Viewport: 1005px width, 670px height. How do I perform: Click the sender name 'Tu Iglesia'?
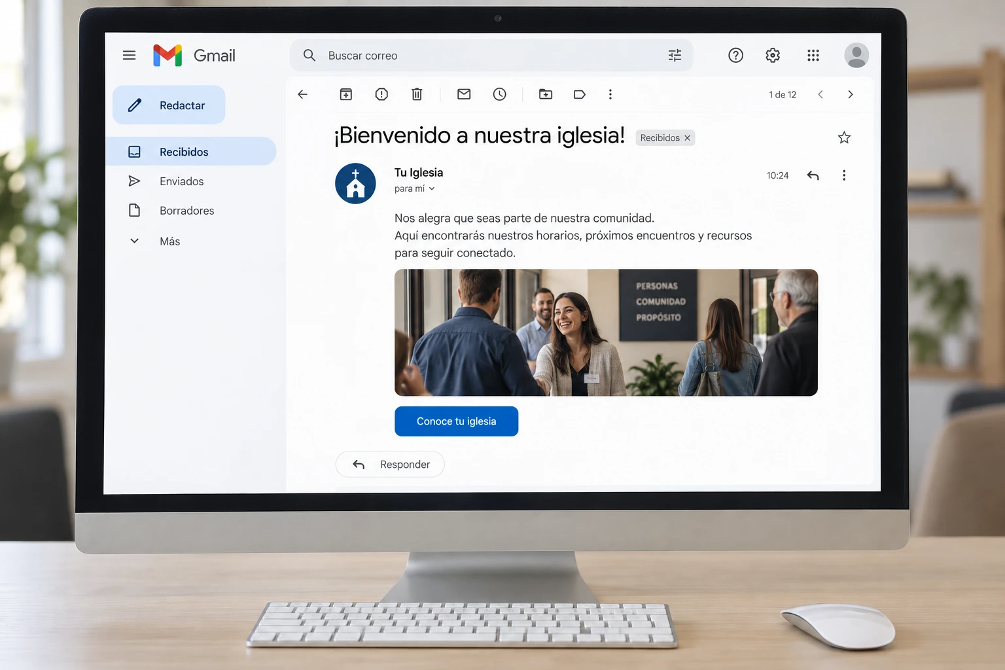(x=419, y=173)
